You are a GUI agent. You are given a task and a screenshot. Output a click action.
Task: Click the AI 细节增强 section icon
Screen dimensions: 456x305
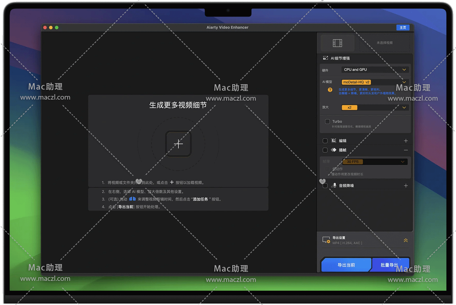(x=325, y=58)
